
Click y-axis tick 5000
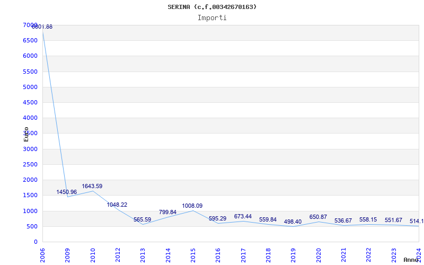(x=30, y=87)
